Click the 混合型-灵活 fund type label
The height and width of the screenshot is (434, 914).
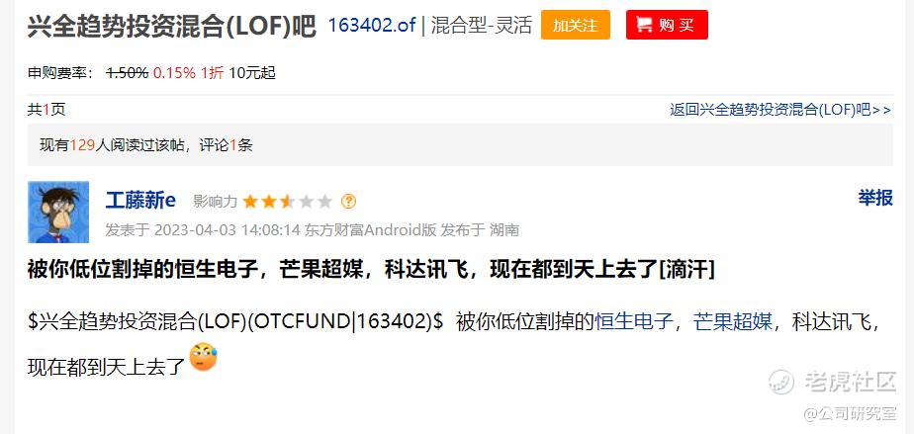tap(482, 25)
